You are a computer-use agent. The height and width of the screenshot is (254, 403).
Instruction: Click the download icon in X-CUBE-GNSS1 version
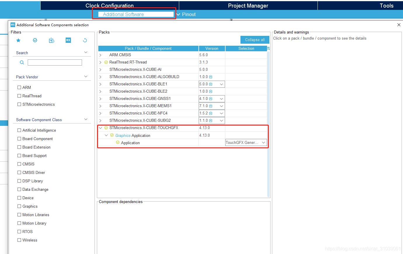(x=211, y=99)
